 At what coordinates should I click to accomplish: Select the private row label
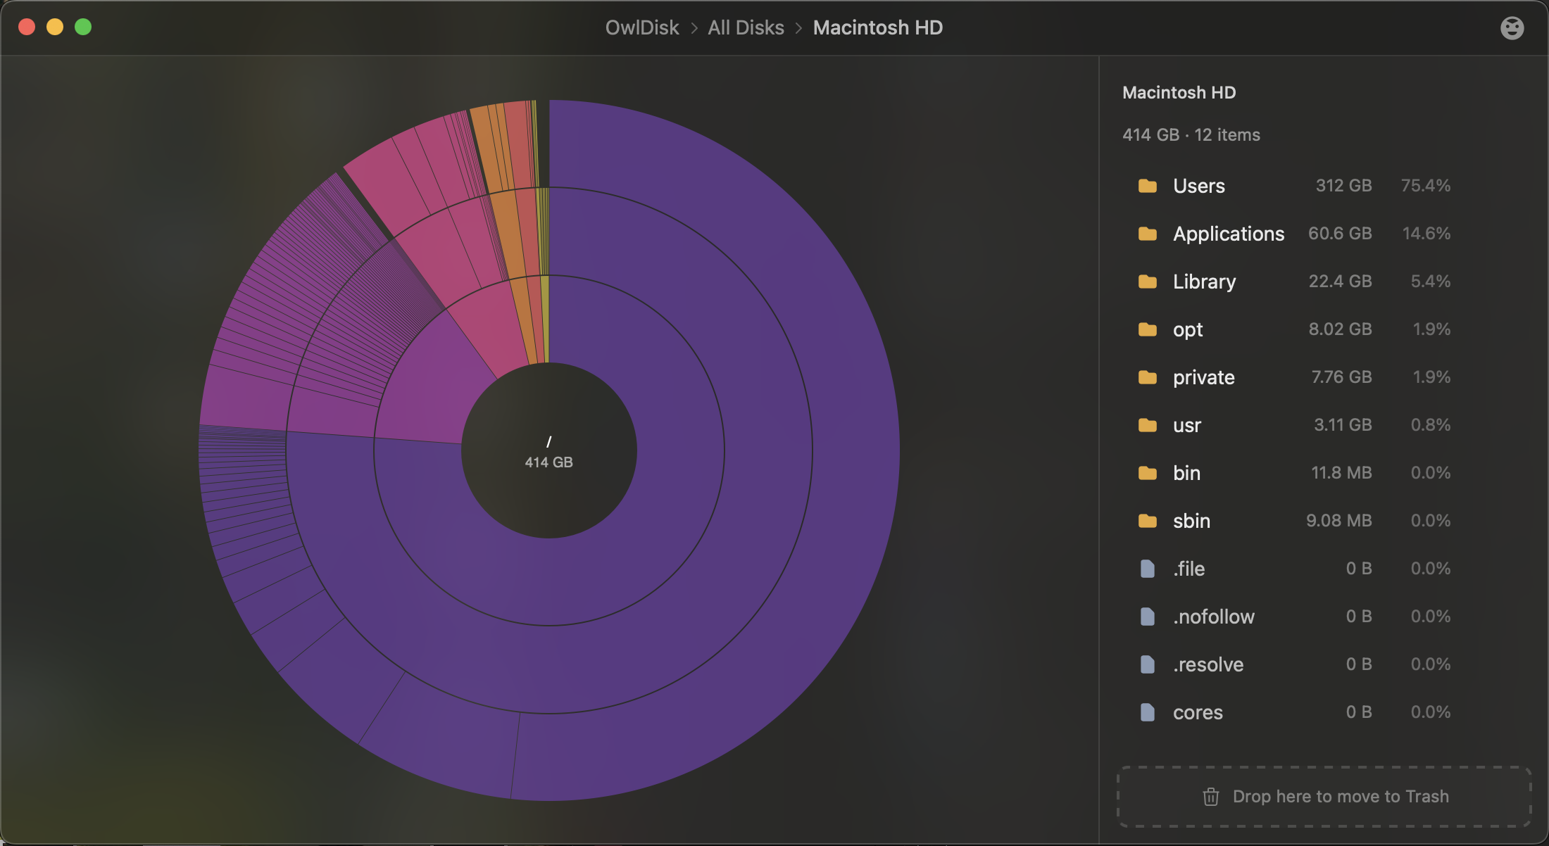pyautogui.click(x=1204, y=377)
